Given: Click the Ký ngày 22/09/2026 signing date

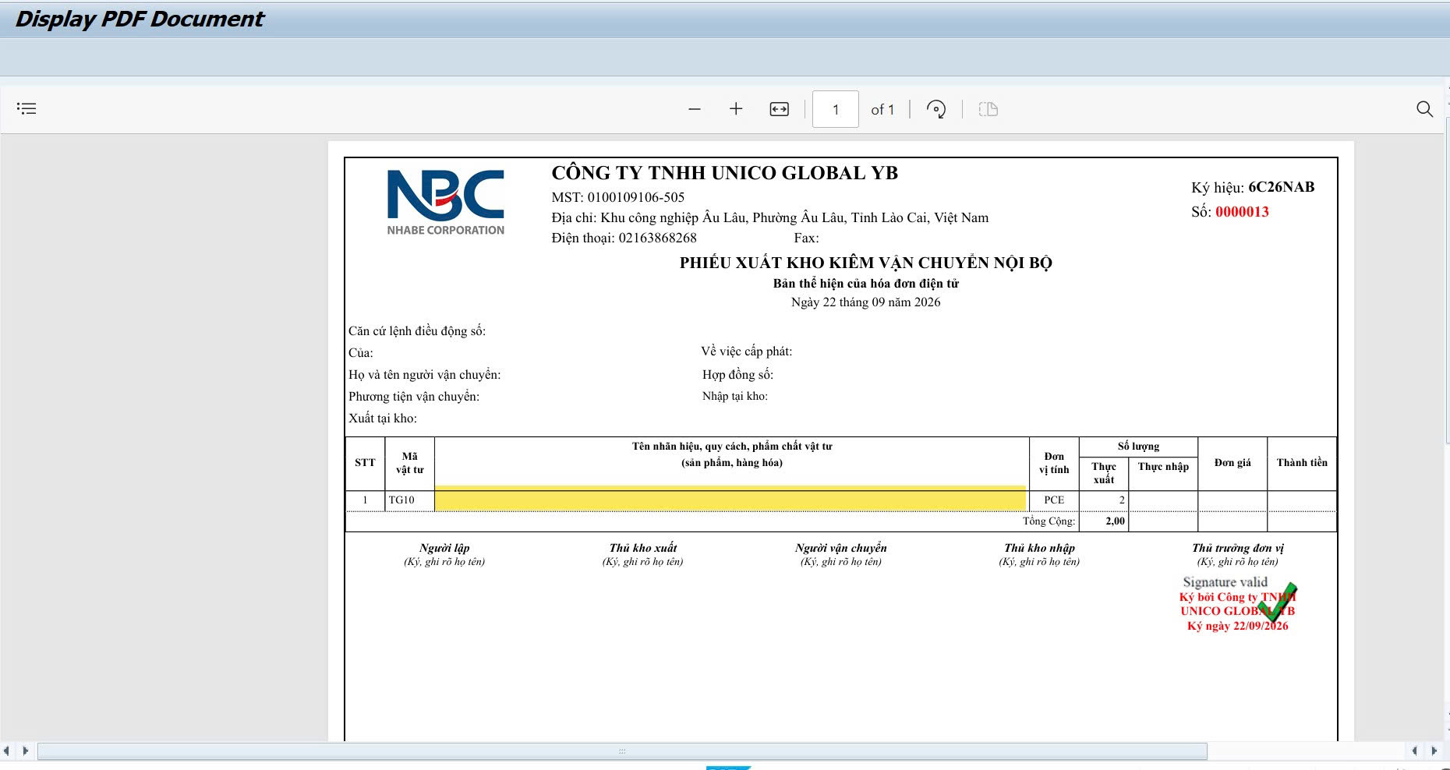Looking at the screenshot, I should [1238, 626].
